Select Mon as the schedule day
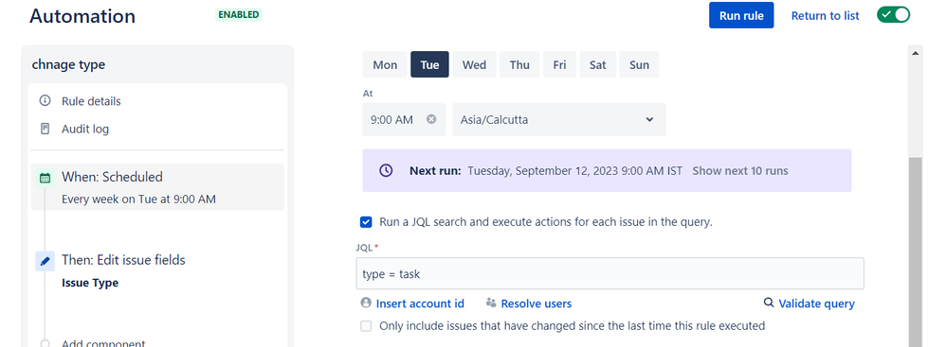This screenshot has width=946, height=347. pyautogui.click(x=385, y=64)
